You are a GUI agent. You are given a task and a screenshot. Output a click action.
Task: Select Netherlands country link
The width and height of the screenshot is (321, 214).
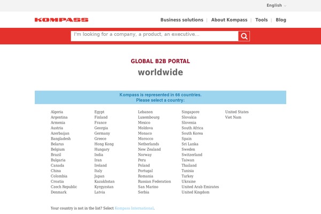148,144
